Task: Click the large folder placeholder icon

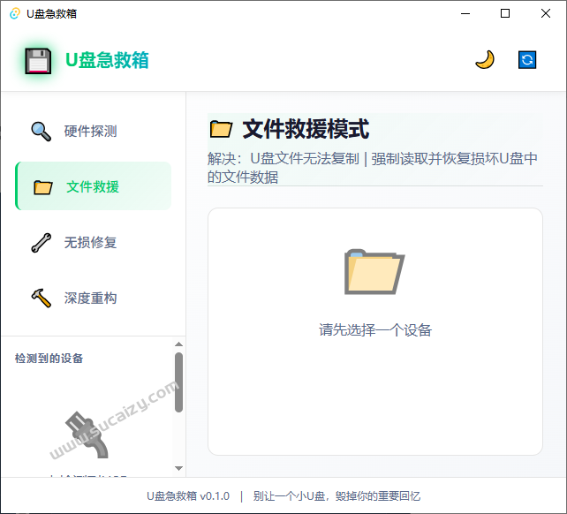Action: coord(374,272)
